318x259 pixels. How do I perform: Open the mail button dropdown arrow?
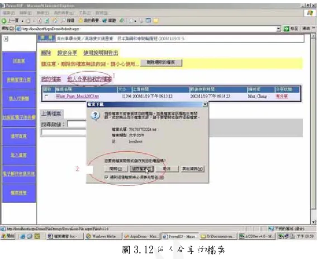point(135,21)
